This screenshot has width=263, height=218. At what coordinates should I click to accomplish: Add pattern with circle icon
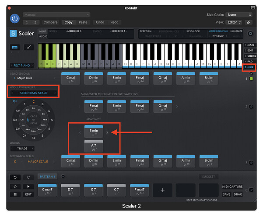[63, 176]
